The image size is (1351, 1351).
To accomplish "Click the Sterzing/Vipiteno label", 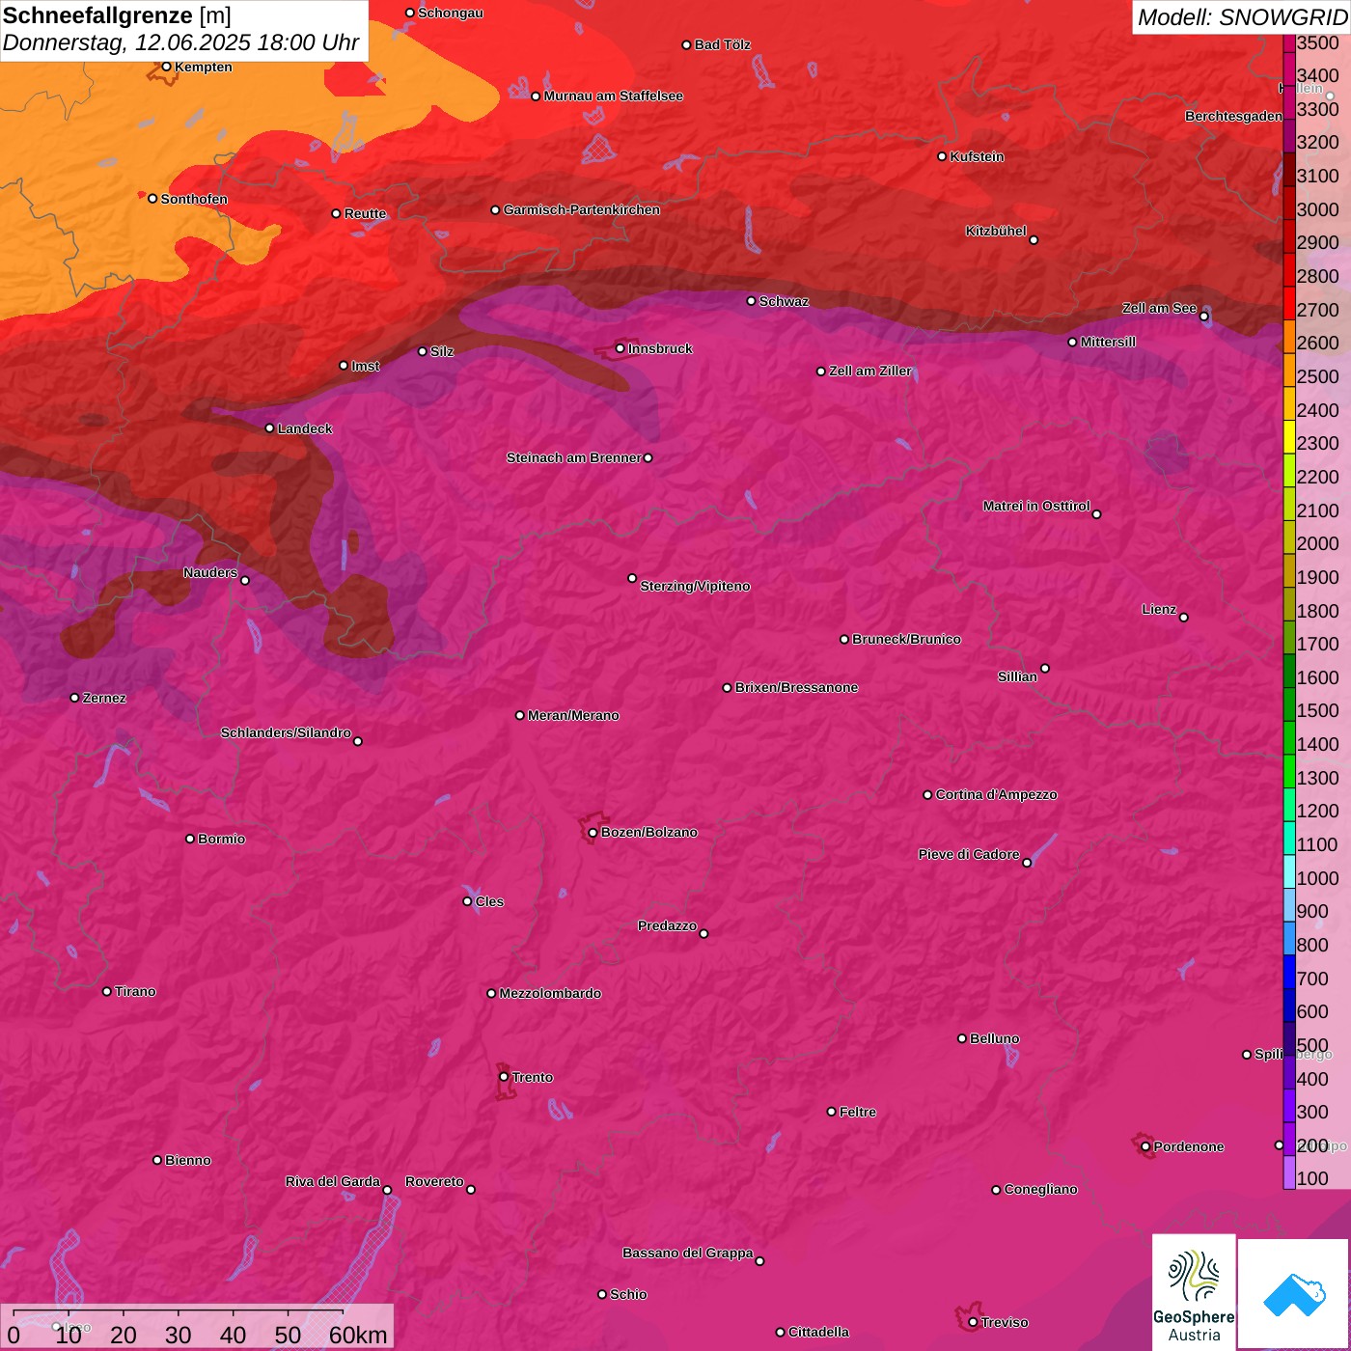I will pyautogui.click(x=695, y=586).
